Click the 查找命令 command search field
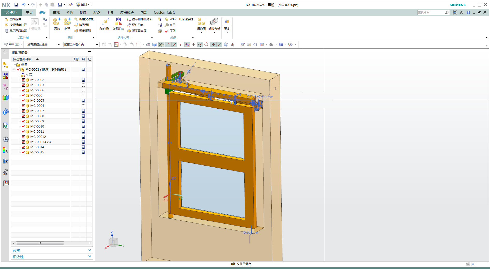 click(x=431, y=12)
